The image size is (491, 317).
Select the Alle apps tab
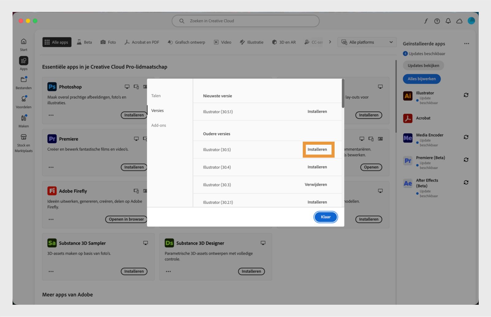(57, 42)
